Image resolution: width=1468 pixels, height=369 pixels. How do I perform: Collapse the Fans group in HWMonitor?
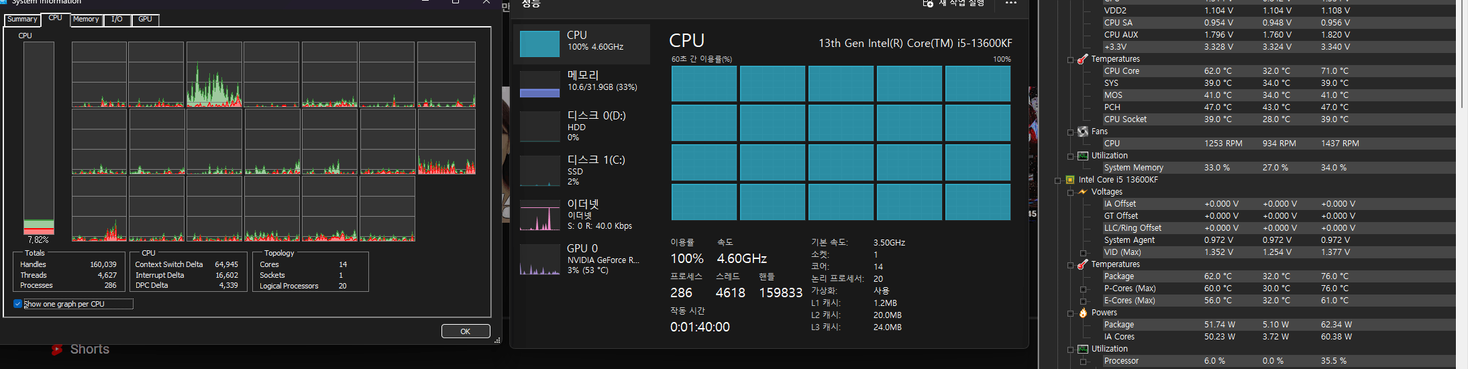pos(1070,132)
